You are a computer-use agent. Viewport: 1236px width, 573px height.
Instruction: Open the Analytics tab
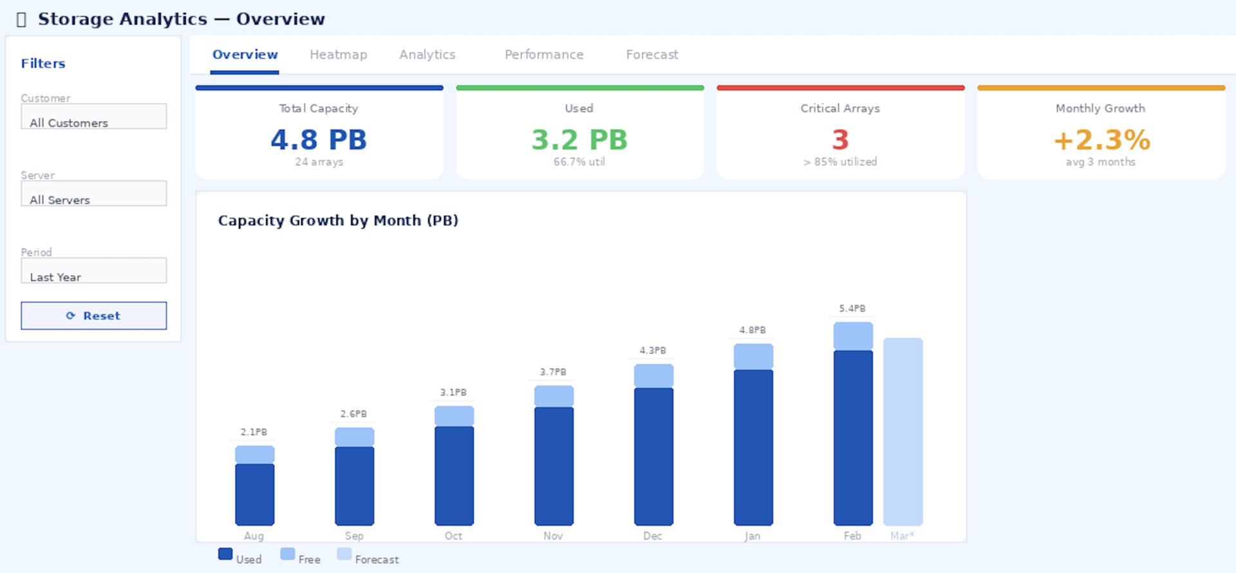[427, 55]
